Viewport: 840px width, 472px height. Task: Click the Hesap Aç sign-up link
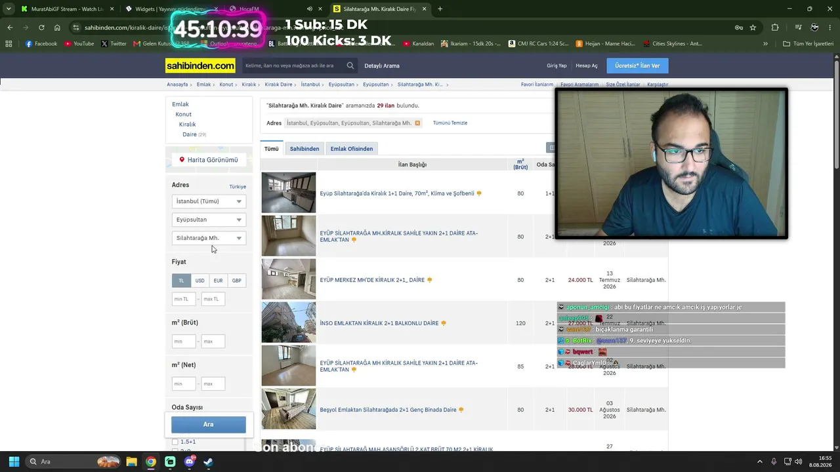point(587,66)
